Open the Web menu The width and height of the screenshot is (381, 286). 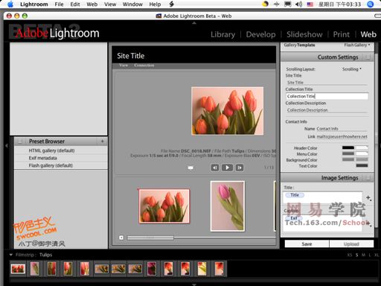92,4
